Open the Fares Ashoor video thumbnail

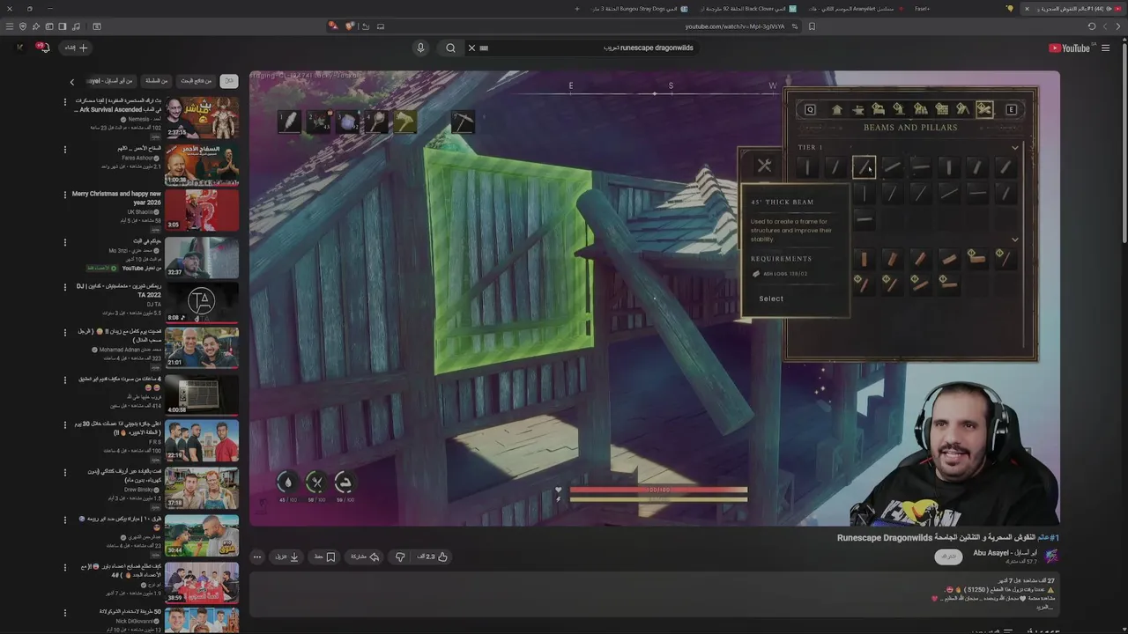tap(202, 164)
